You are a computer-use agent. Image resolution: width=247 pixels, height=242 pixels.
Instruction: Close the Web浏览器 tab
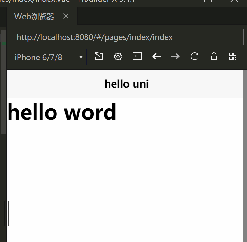click(66, 16)
